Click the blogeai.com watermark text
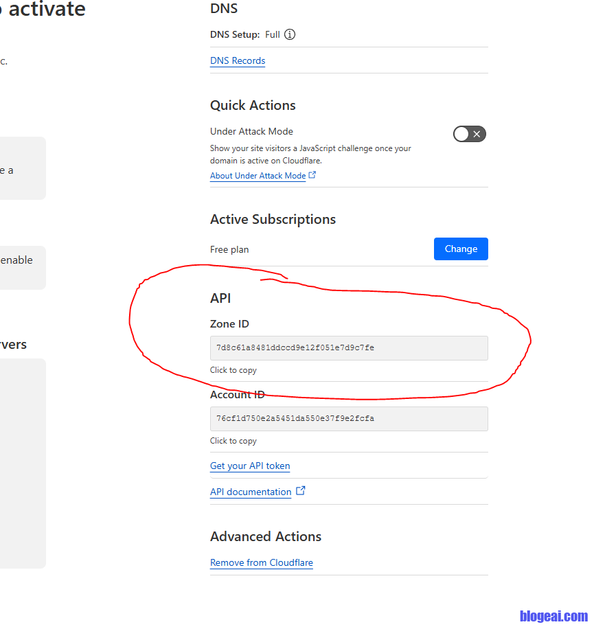 (553, 616)
